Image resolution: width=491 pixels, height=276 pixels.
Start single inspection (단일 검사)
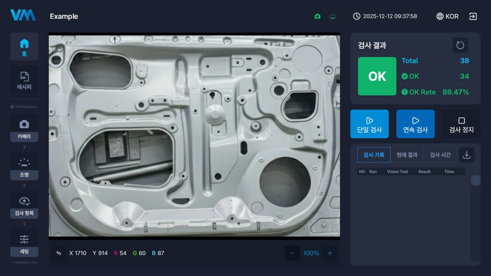pos(369,124)
